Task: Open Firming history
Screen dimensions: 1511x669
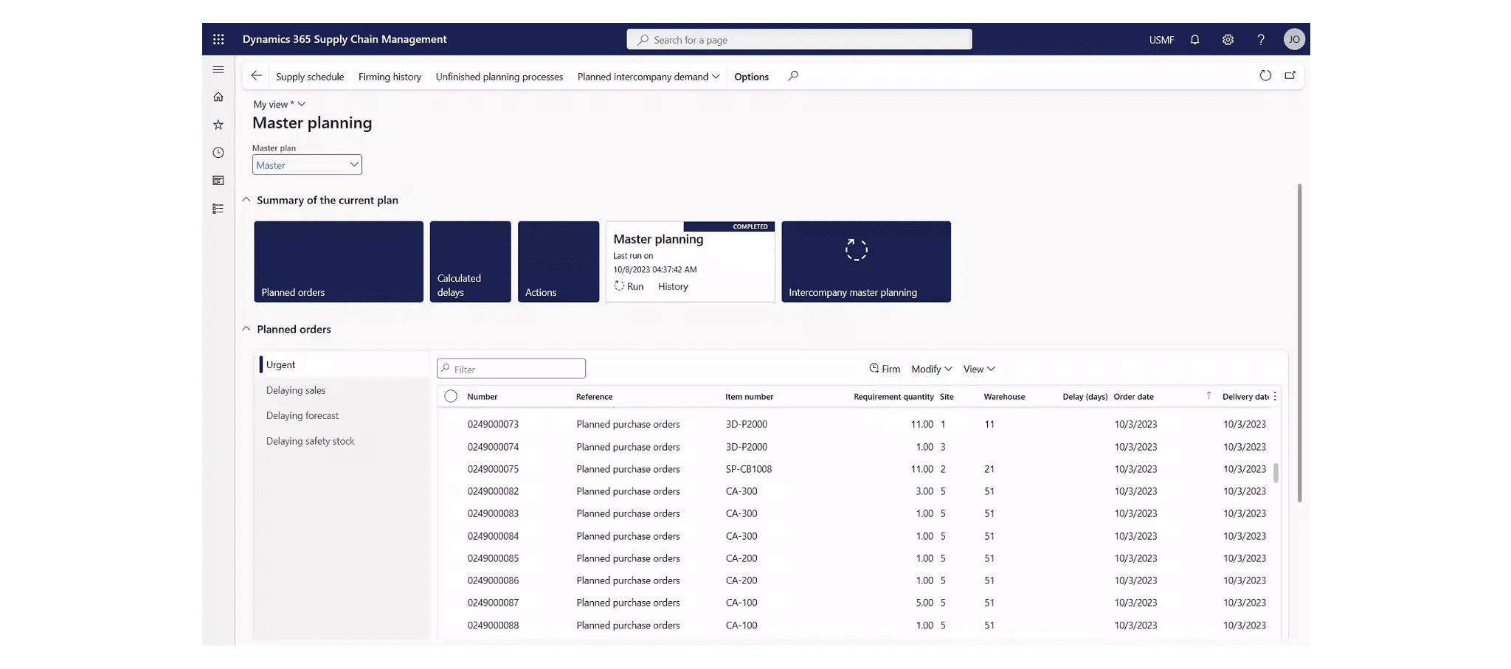Action: click(390, 77)
